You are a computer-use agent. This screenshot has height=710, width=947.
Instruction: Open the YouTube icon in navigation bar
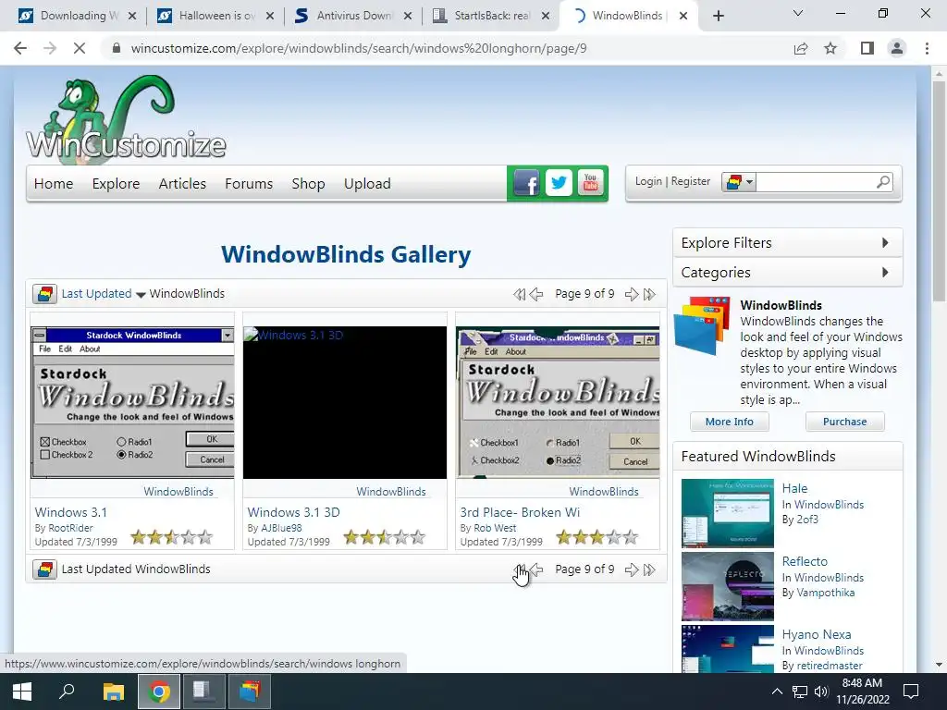(x=590, y=183)
